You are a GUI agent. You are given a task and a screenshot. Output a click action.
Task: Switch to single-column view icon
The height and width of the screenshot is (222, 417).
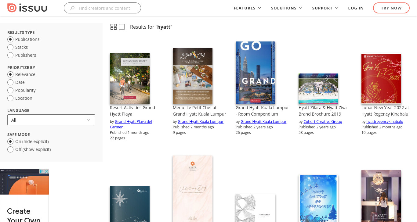[122, 27]
